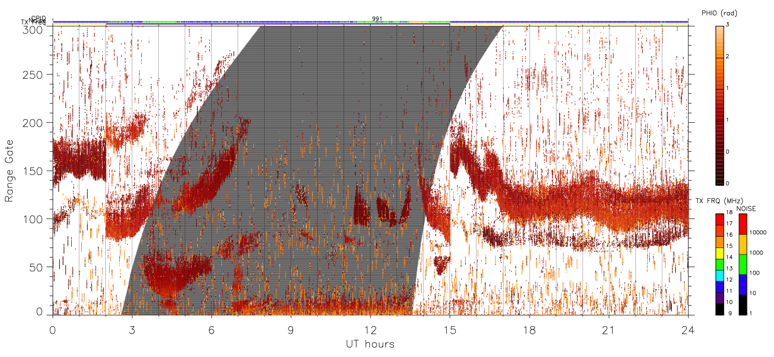Viewport: 774px width, 357px height.
Task: Select the yellow 14–15 MHz swatch in TX FRQ legend
Action: 719,252
